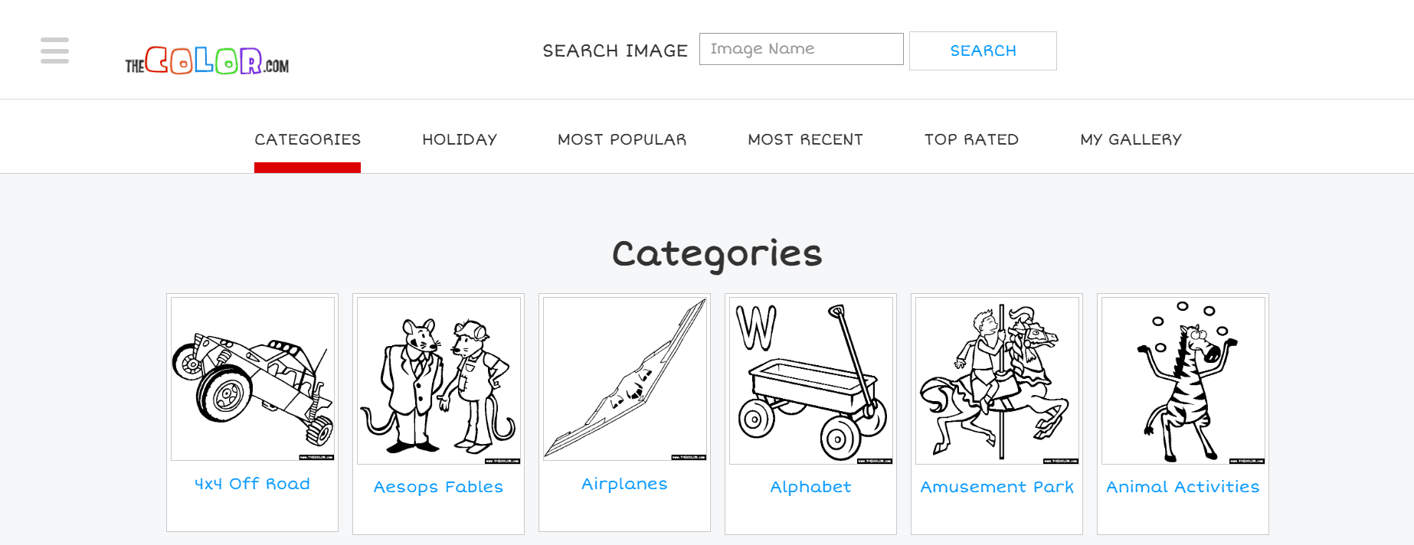Open MY GALLERY
Image resolution: width=1414 pixels, height=545 pixels.
pyautogui.click(x=1131, y=139)
